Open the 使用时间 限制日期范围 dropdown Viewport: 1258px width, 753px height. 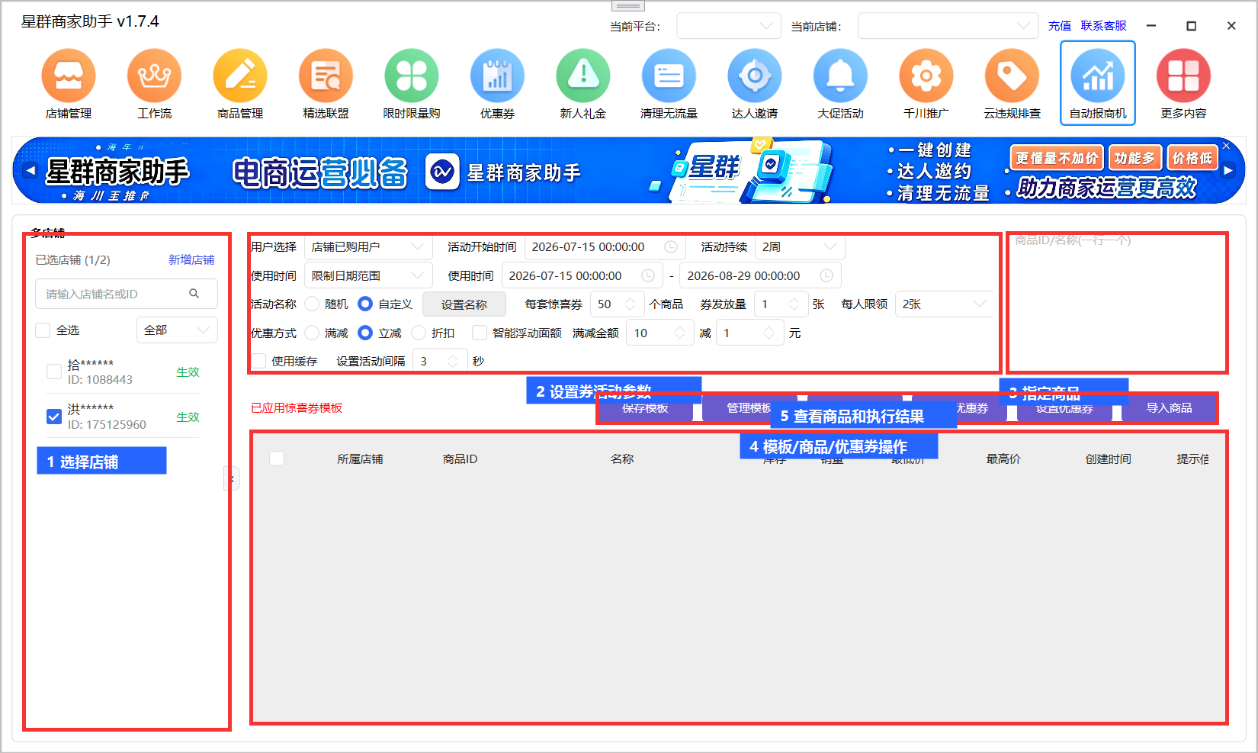tap(368, 275)
